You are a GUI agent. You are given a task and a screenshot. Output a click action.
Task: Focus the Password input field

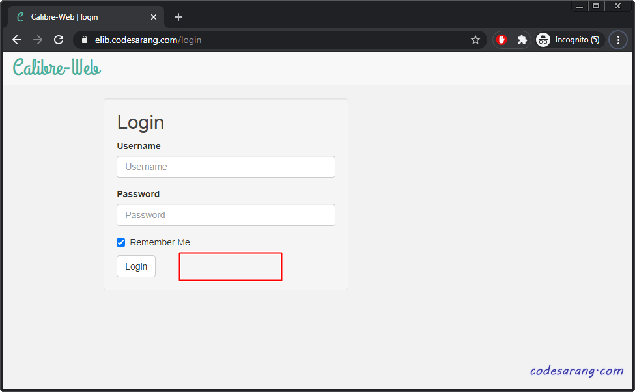coord(226,215)
